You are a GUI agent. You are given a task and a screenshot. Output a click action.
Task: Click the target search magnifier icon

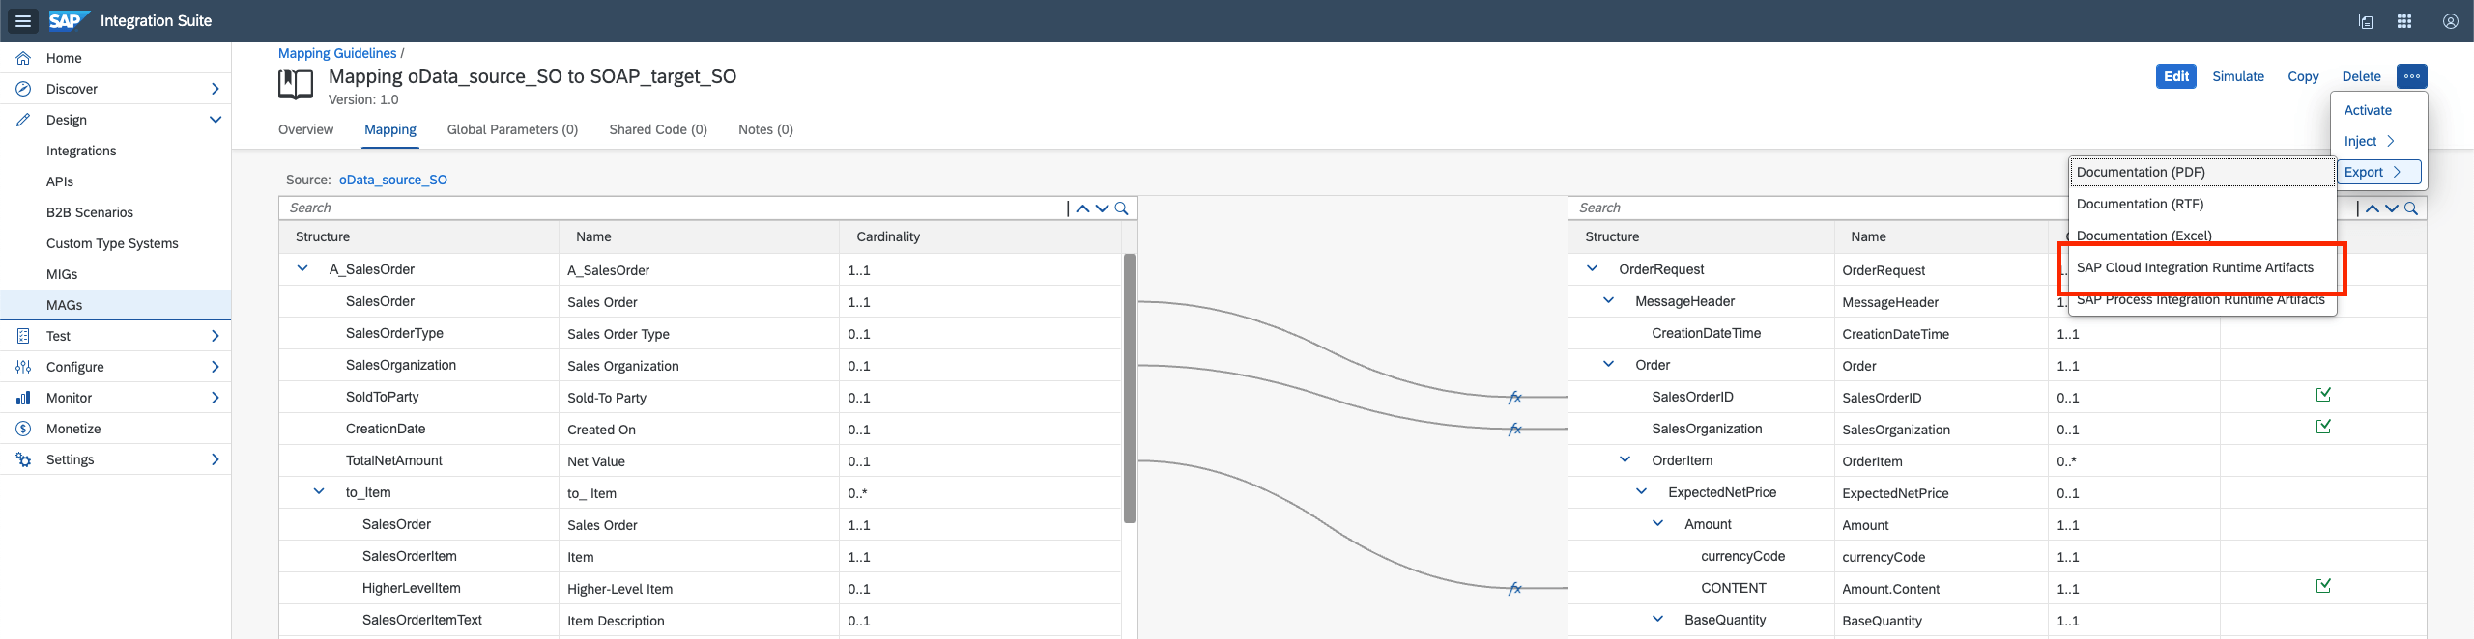pyautogui.click(x=2410, y=208)
